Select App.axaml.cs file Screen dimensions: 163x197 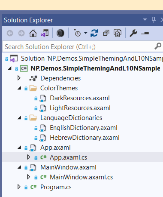point(69,157)
